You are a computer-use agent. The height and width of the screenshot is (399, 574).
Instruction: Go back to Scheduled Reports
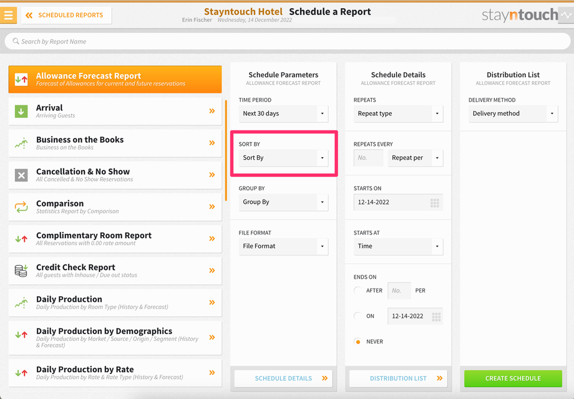66,16
